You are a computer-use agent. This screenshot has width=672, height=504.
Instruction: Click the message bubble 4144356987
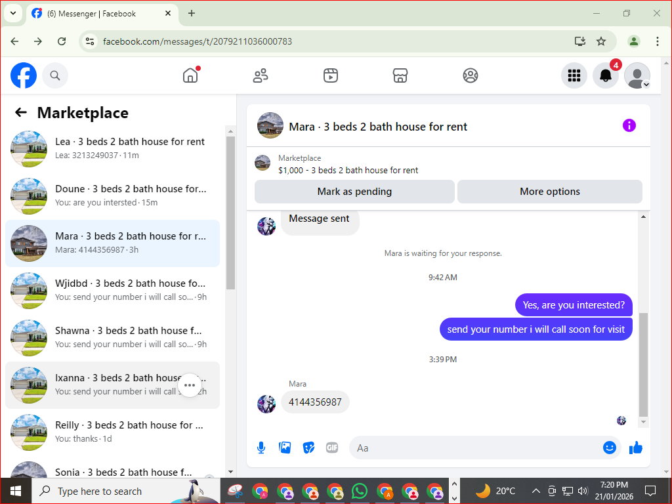coord(315,402)
